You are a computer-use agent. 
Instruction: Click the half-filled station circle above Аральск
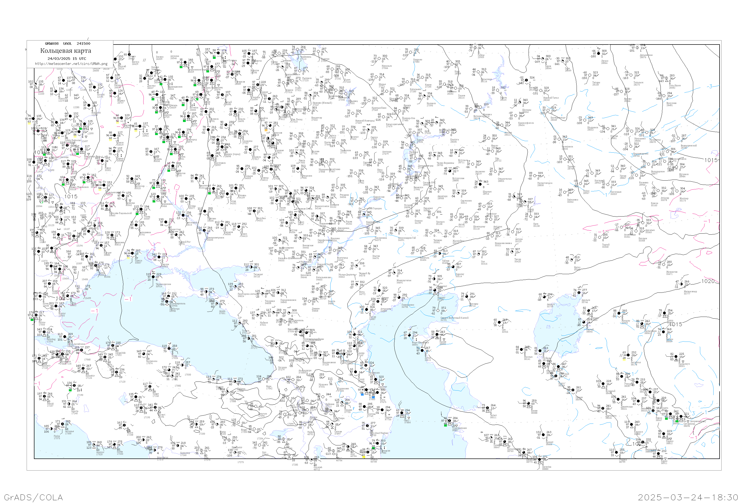tap(579, 293)
